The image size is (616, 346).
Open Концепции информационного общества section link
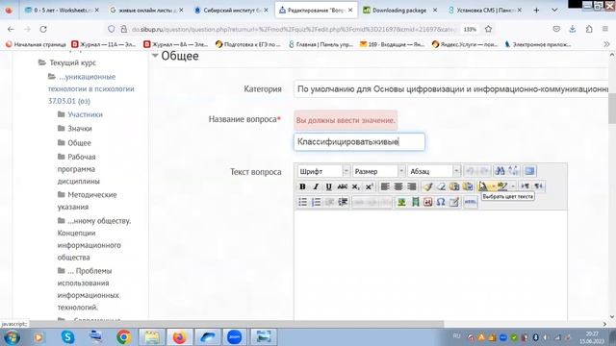click(94, 239)
